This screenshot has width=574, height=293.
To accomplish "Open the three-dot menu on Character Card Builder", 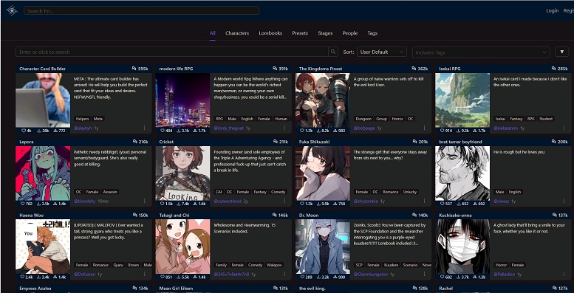I will 144,128.
